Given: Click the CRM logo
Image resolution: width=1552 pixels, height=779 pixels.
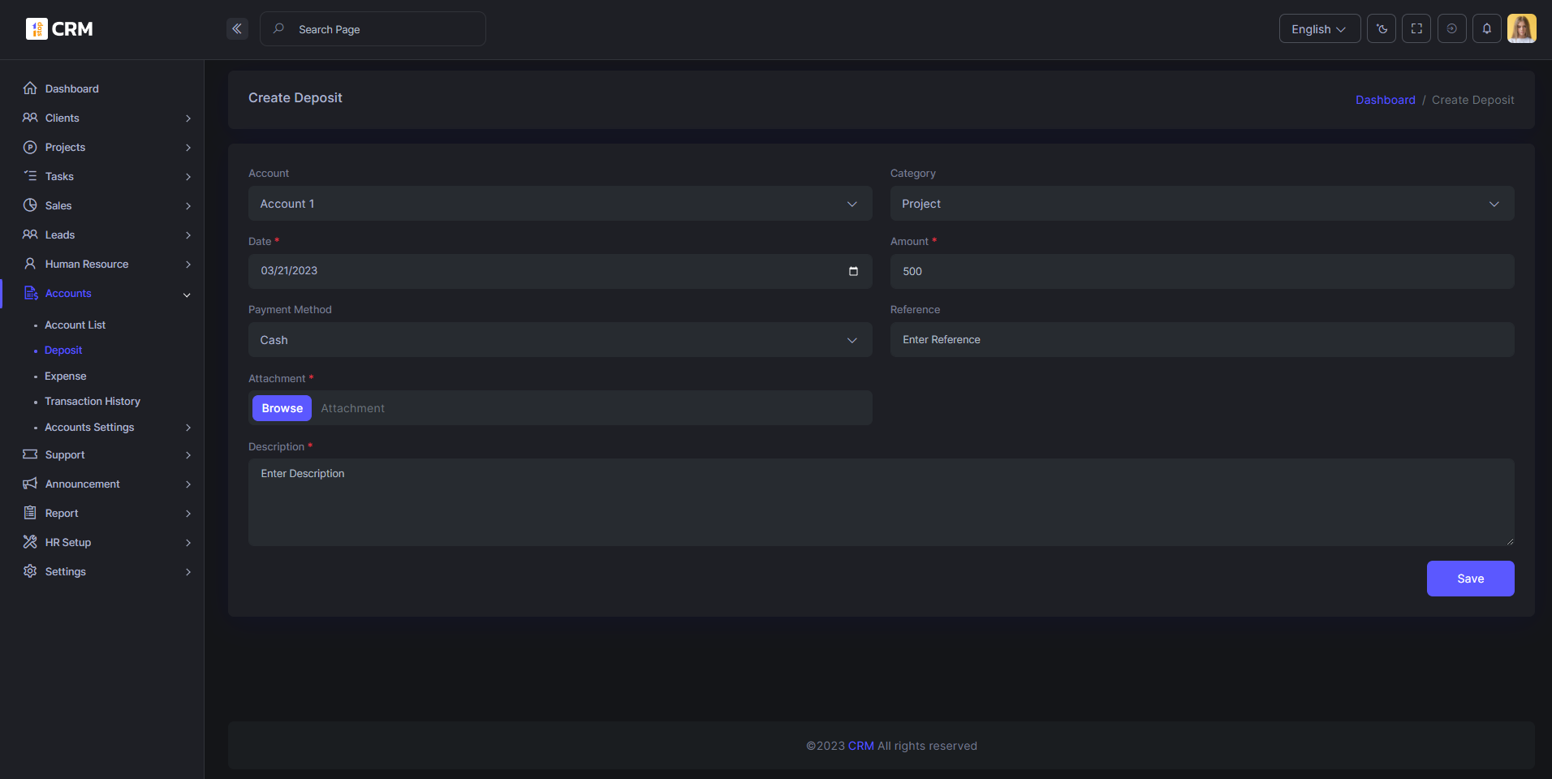Looking at the screenshot, I should point(60,29).
